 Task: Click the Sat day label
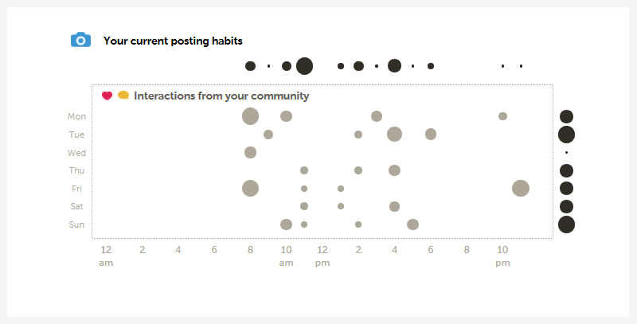coord(76,206)
